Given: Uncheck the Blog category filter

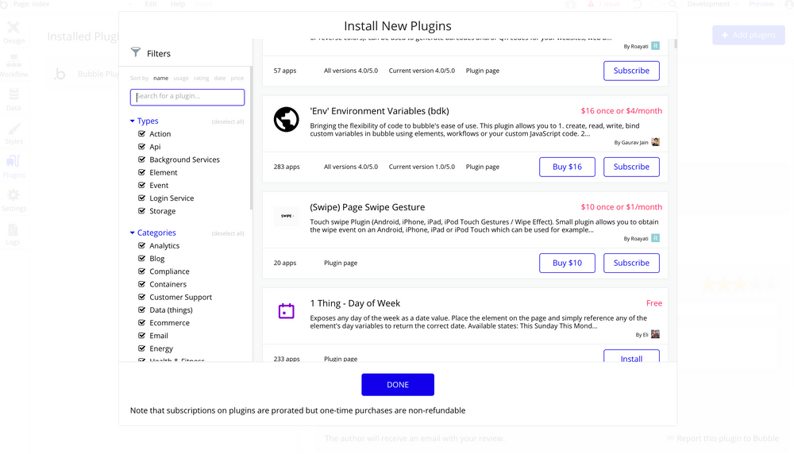Looking at the screenshot, I should pos(142,258).
